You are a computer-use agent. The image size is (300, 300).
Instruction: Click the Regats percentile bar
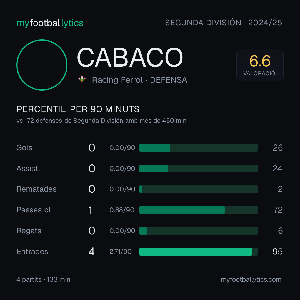click(199, 231)
